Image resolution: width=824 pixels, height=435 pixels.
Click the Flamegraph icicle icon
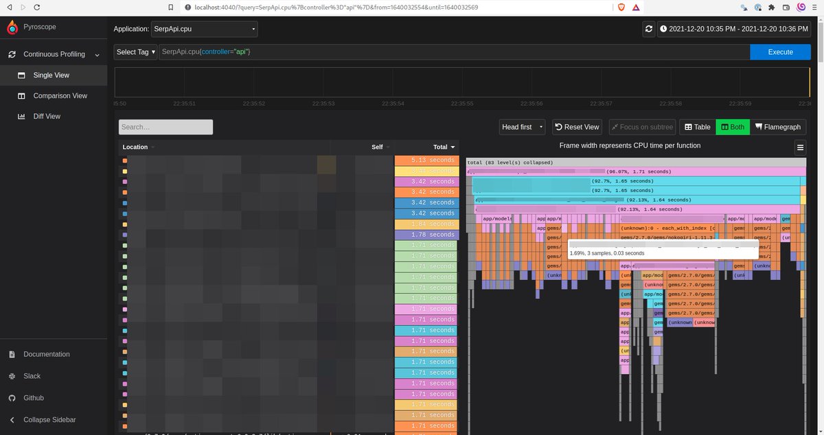[x=759, y=127]
